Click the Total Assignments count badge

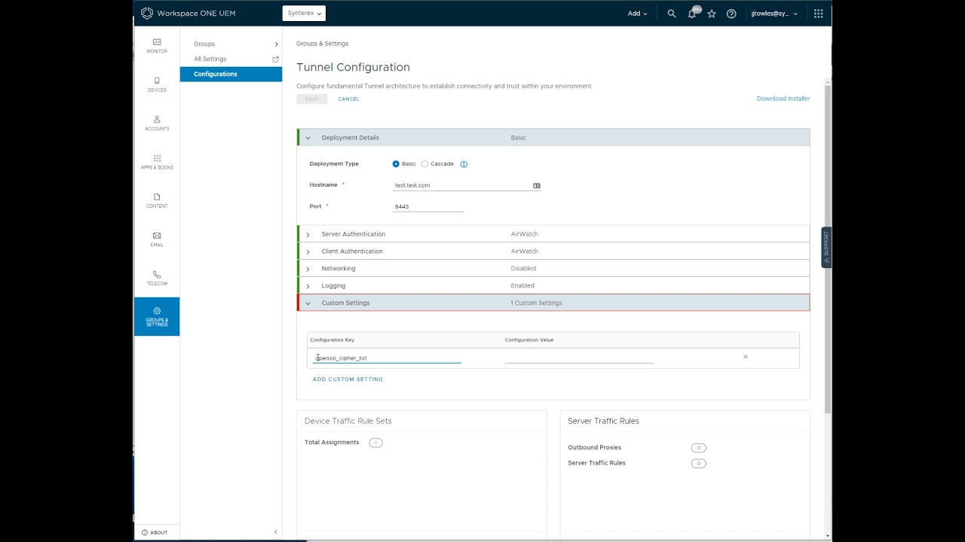pyautogui.click(x=375, y=443)
